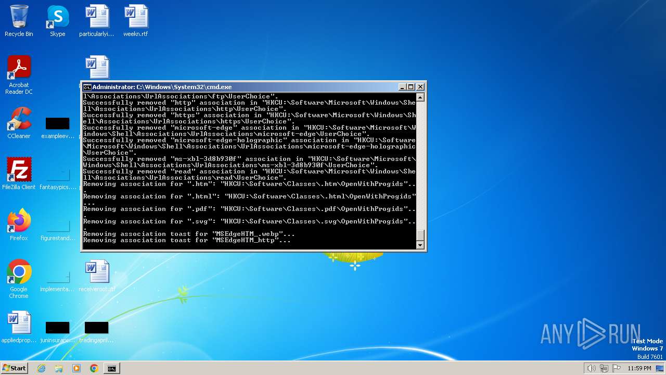Click the 'Removing association for ".svg"' line
Viewport: 666px width, 375px height.
pyautogui.click(x=249, y=224)
